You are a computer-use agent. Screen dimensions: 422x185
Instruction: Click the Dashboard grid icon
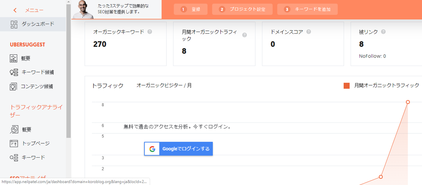coord(14,24)
